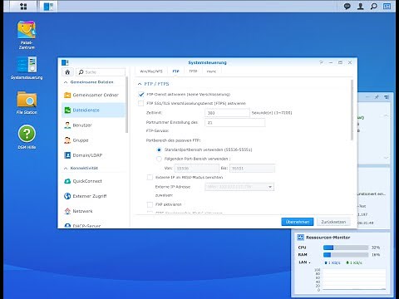Go to the control panel home icon
The image size is (399, 299).
[x=67, y=72]
